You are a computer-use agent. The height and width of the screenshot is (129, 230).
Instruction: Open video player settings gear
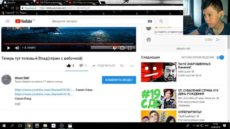tap(115, 48)
